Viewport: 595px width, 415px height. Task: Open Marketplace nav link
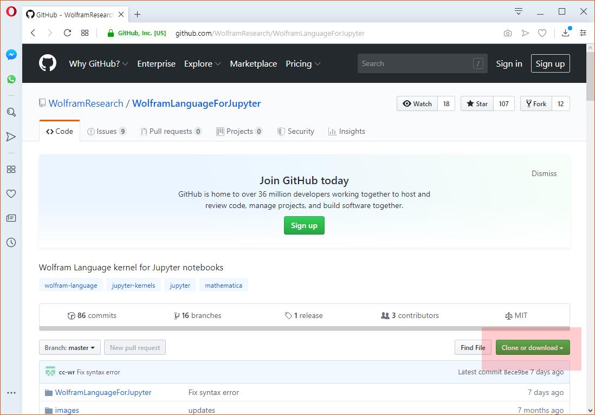click(254, 64)
